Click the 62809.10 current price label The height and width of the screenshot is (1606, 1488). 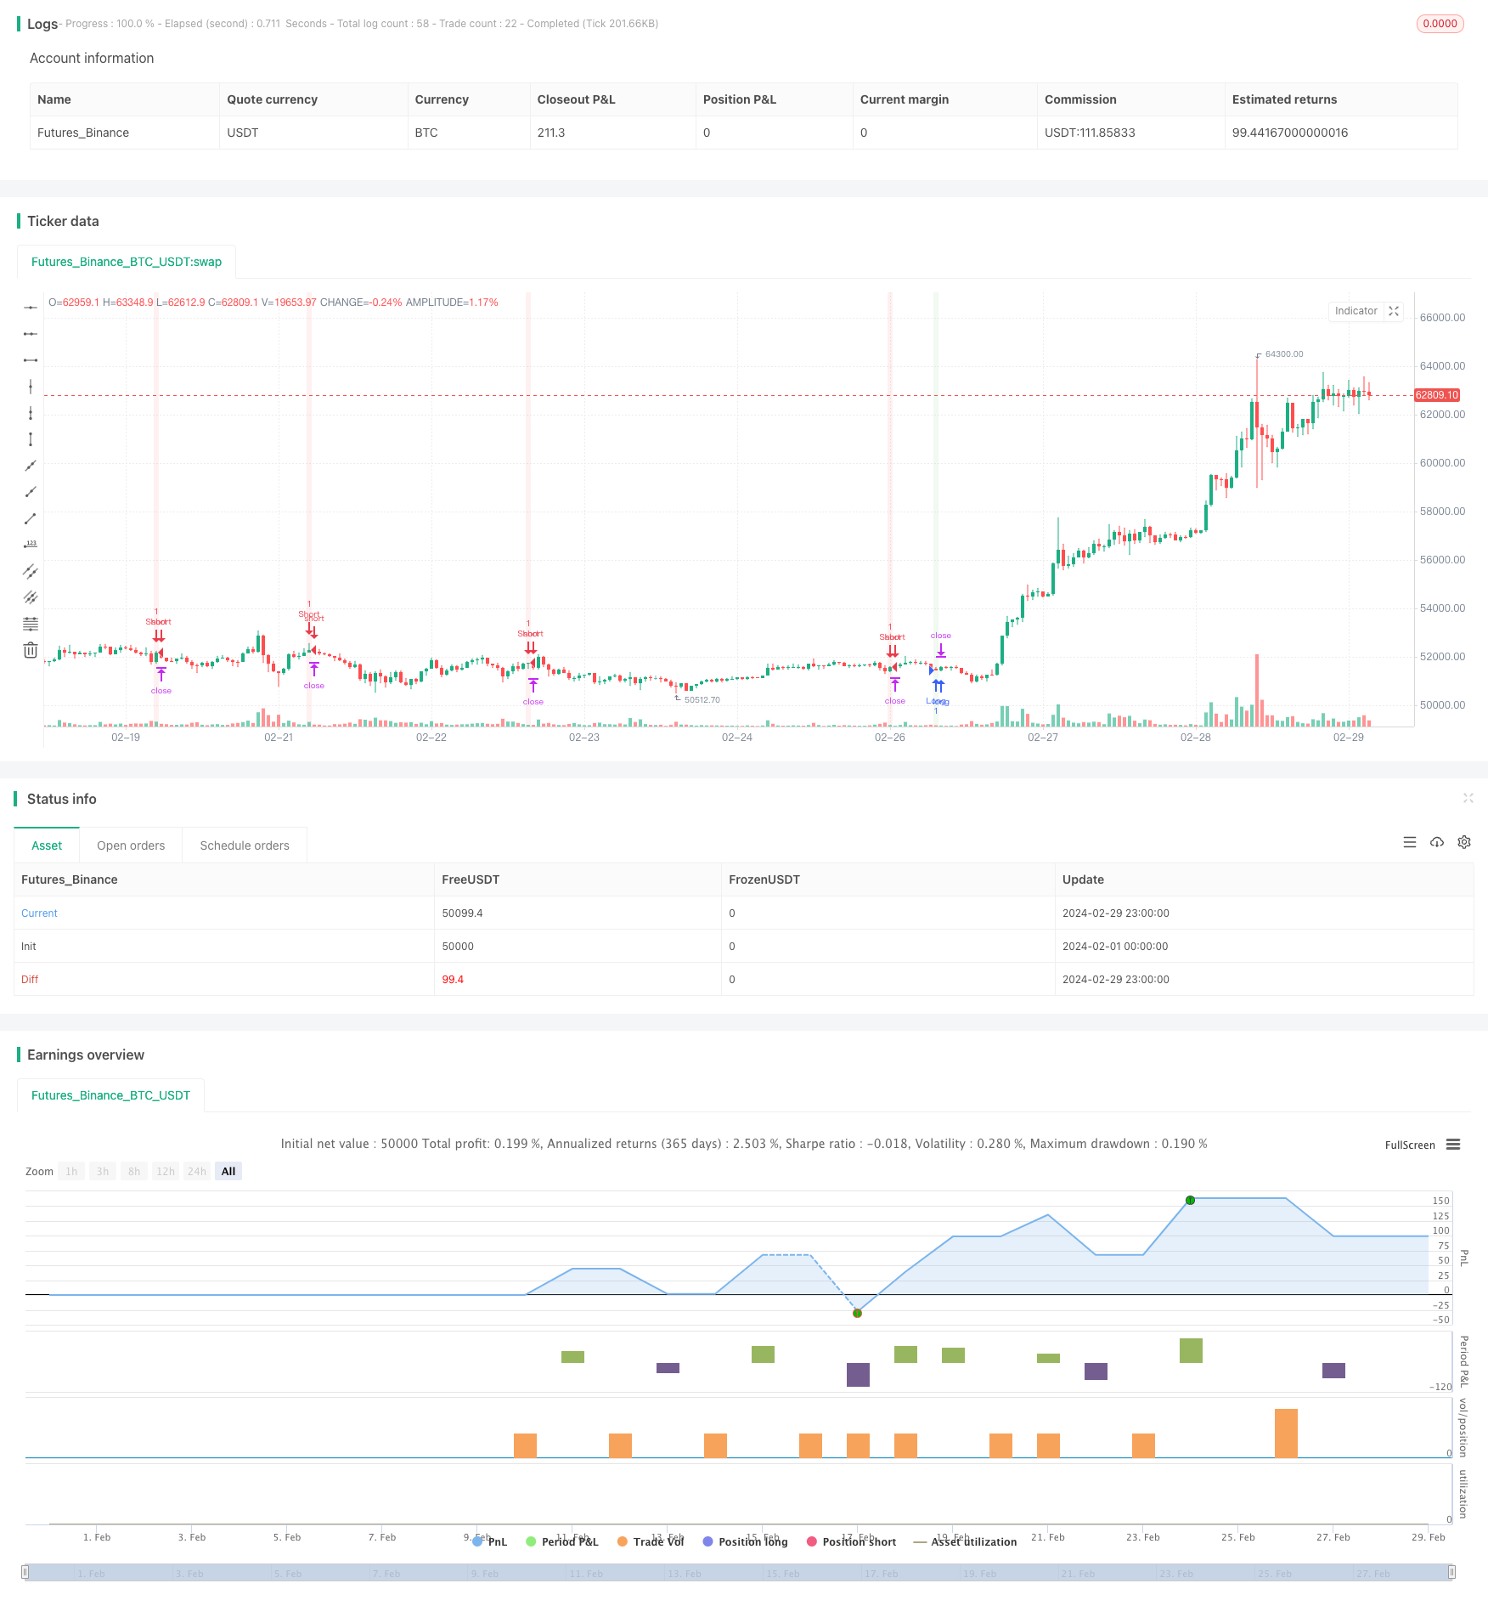click(1437, 395)
